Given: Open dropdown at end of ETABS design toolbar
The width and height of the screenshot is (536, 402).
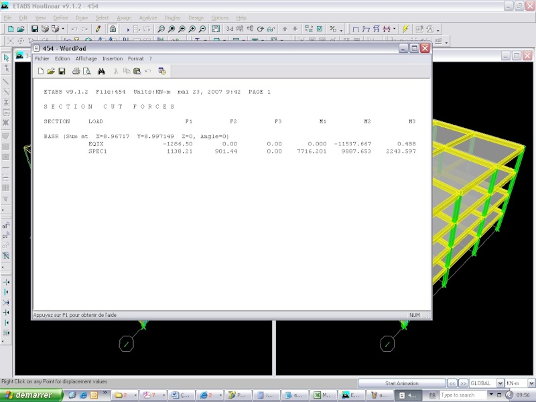Looking at the screenshot, I should 438,30.
